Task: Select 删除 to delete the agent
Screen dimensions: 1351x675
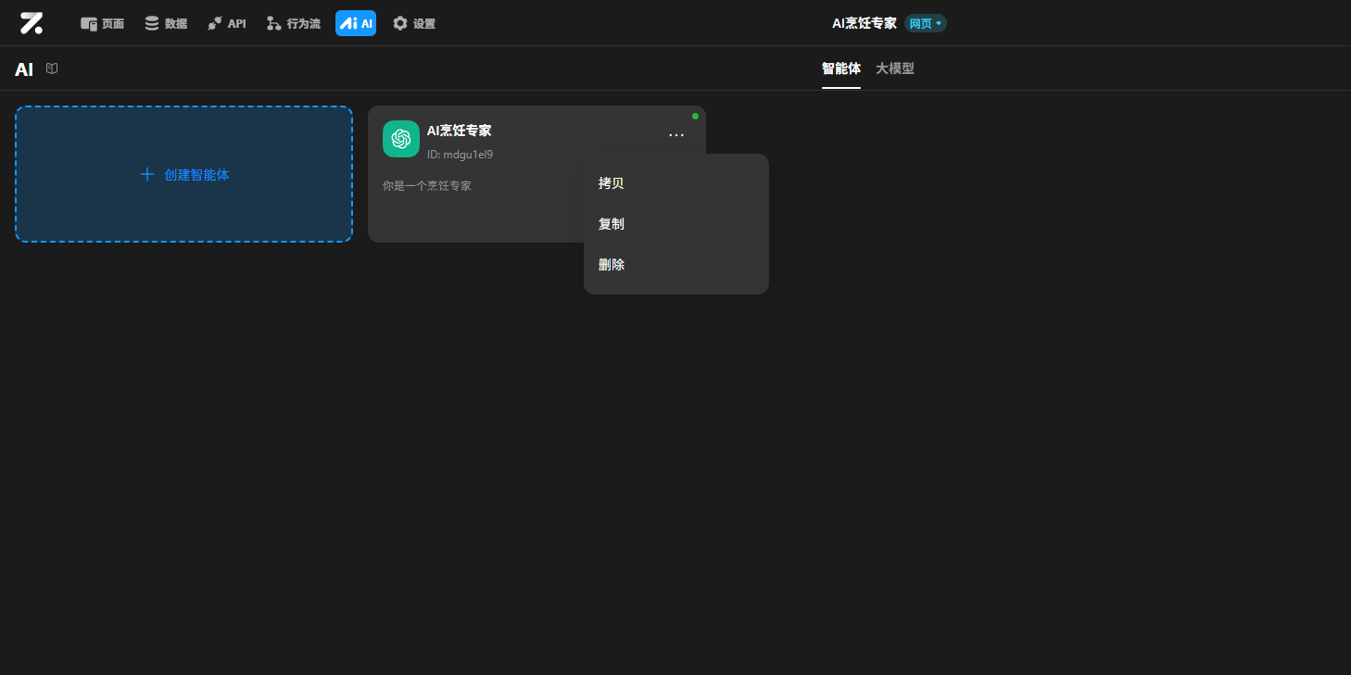Action: pos(612,265)
